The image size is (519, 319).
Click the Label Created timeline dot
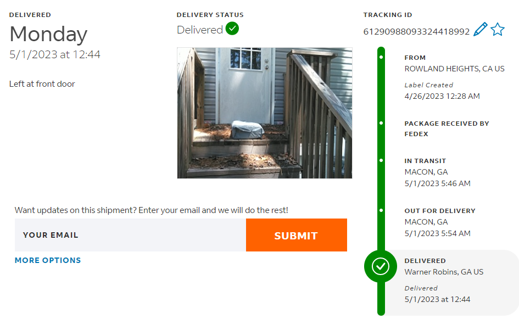[x=381, y=57]
